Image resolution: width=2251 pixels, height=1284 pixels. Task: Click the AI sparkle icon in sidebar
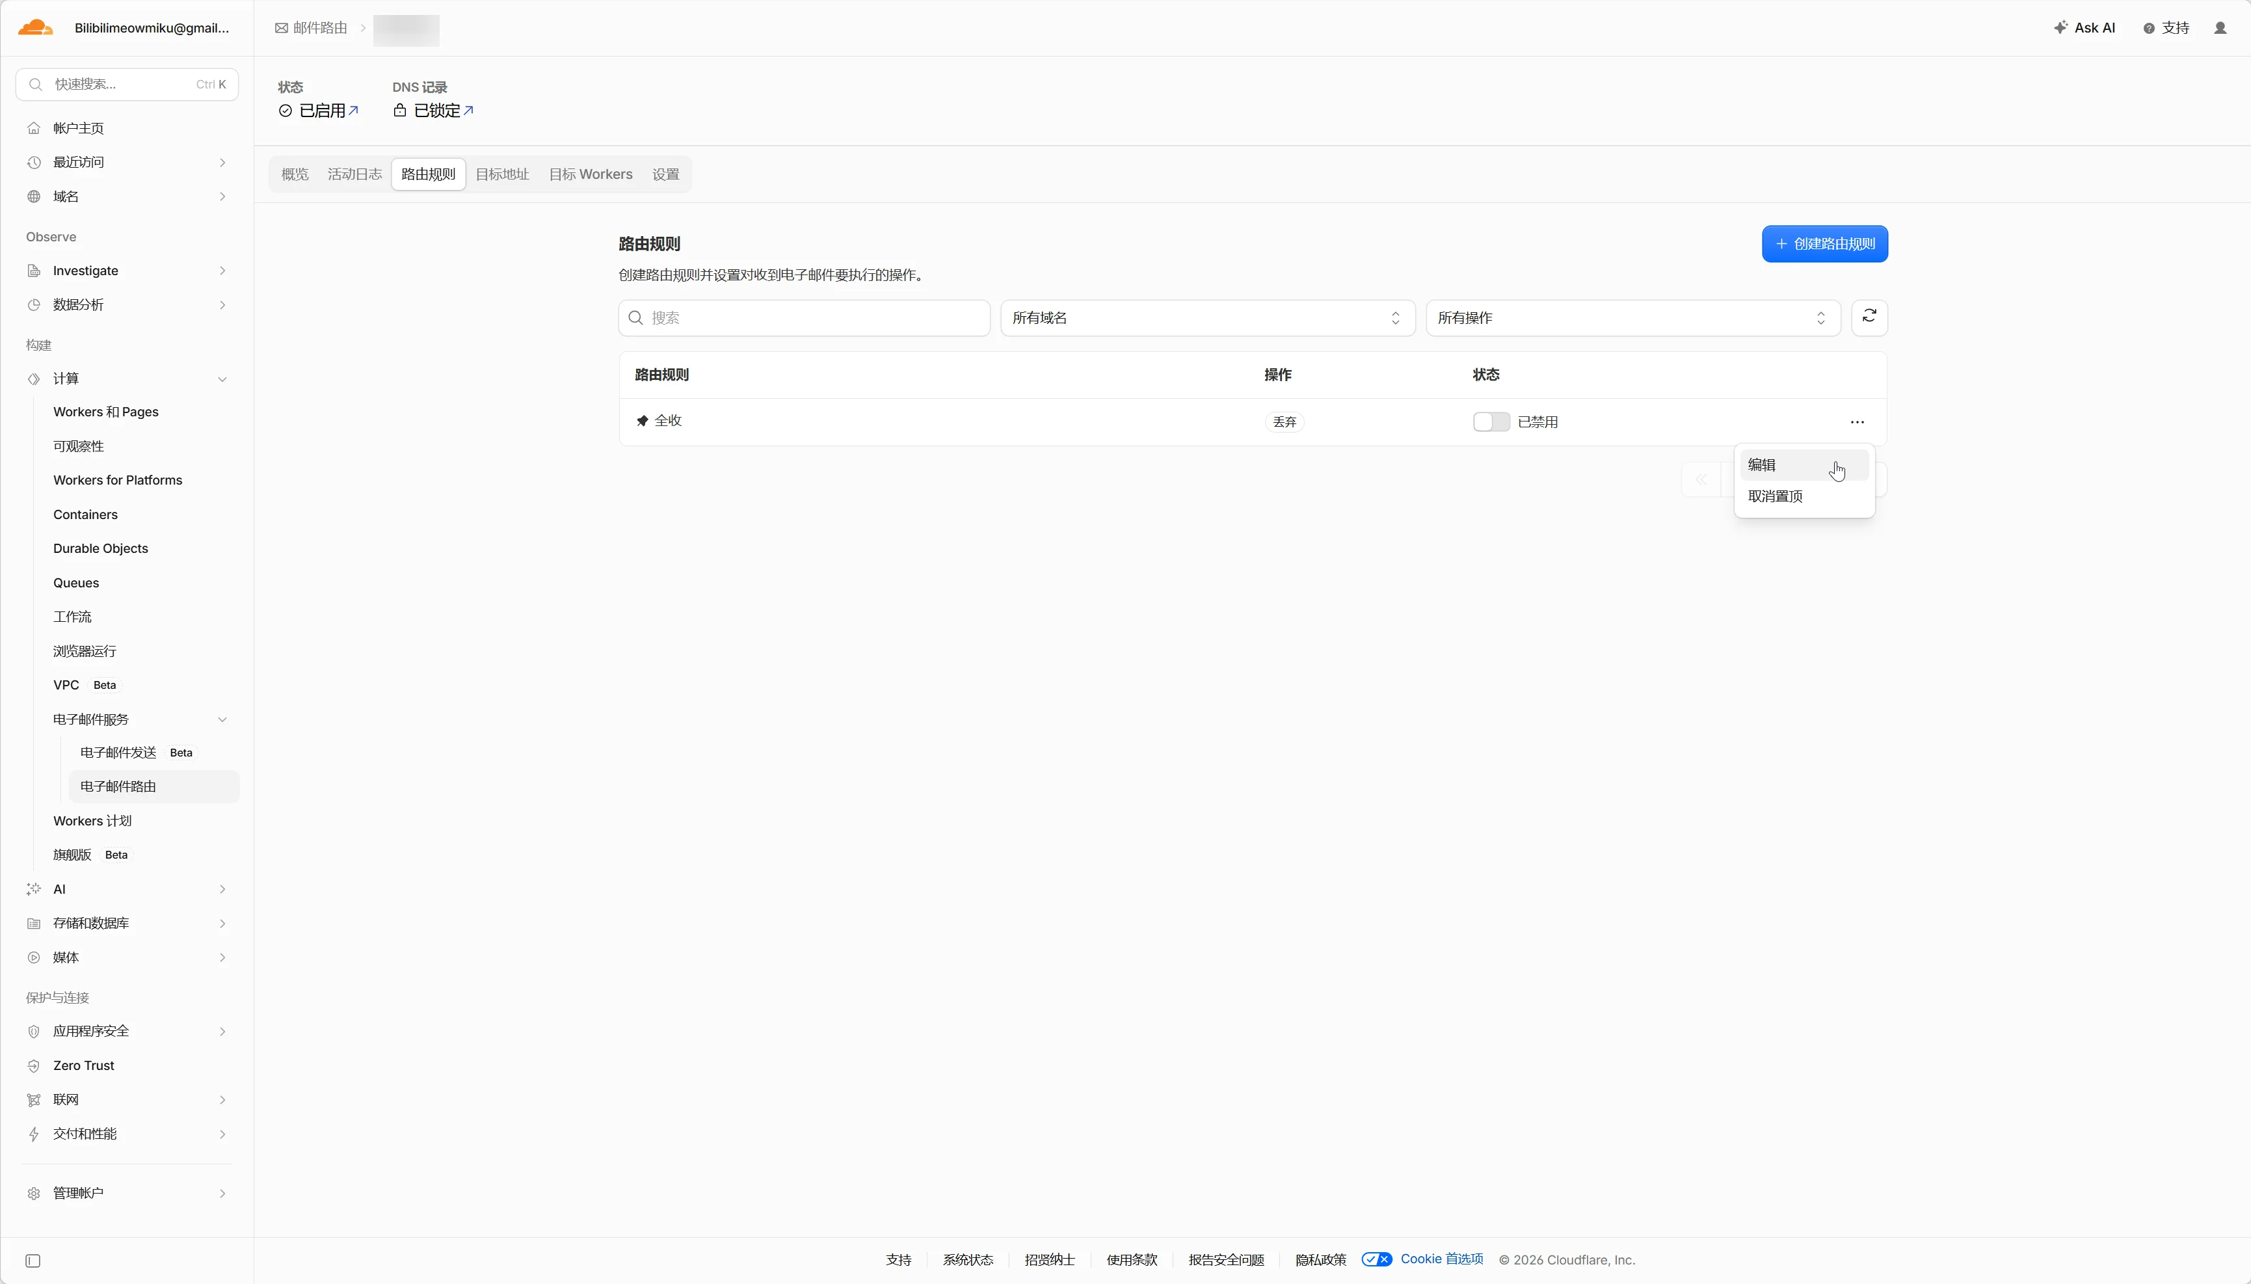point(34,889)
